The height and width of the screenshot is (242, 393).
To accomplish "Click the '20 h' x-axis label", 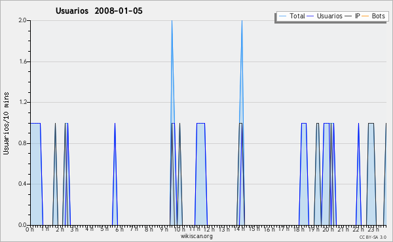I will (328, 230).
